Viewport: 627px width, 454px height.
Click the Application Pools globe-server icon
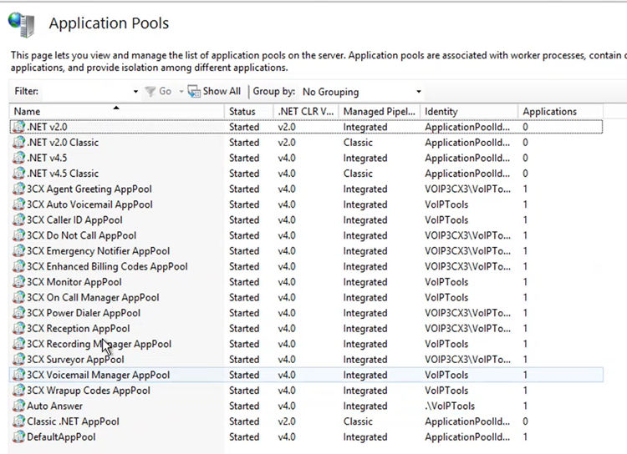(x=22, y=25)
